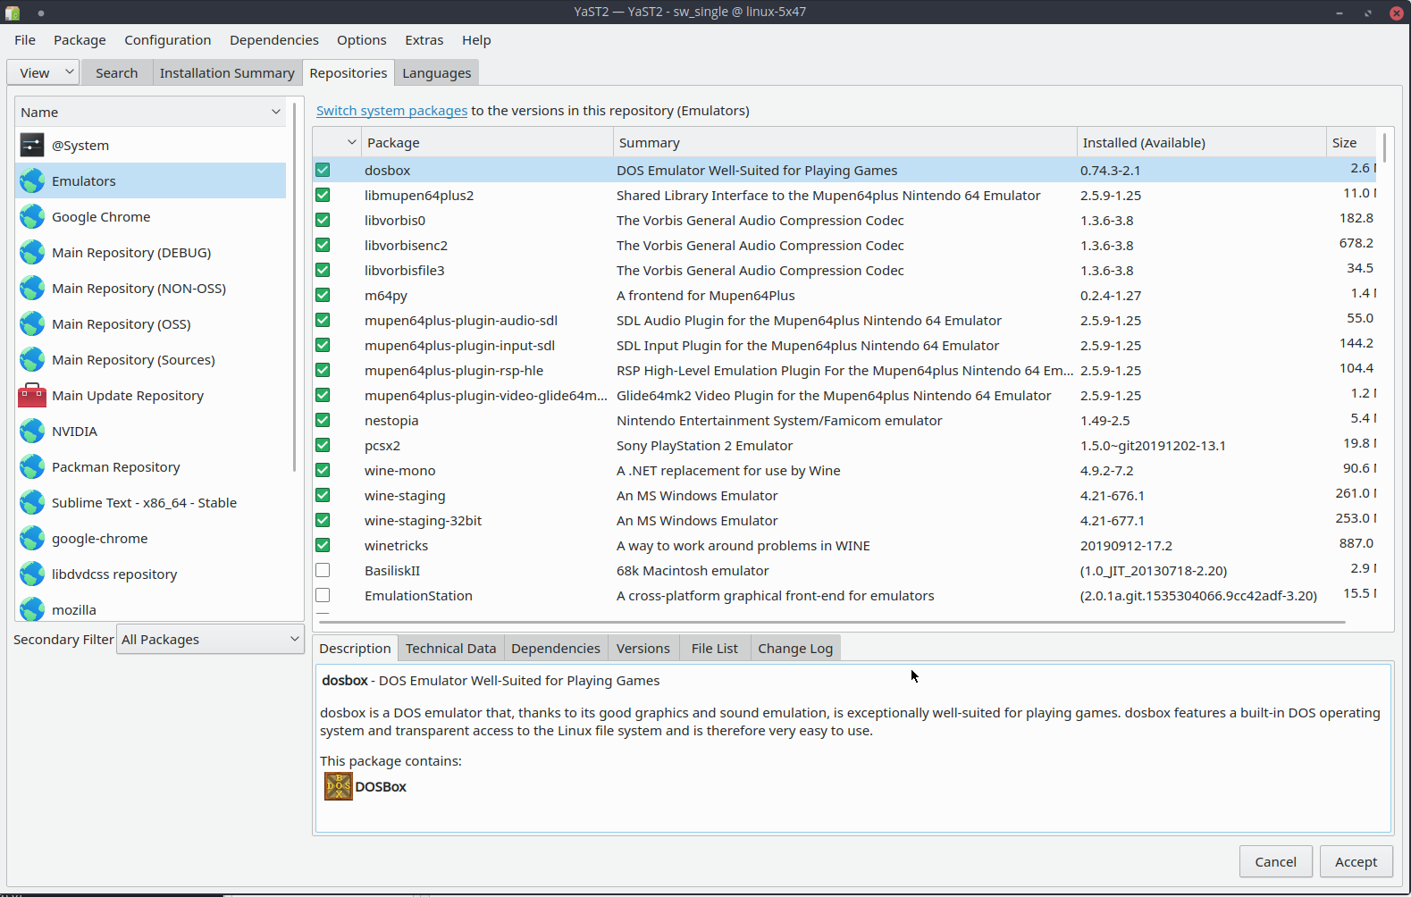Sort by the Package column header
1411x897 pixels.
487,142
